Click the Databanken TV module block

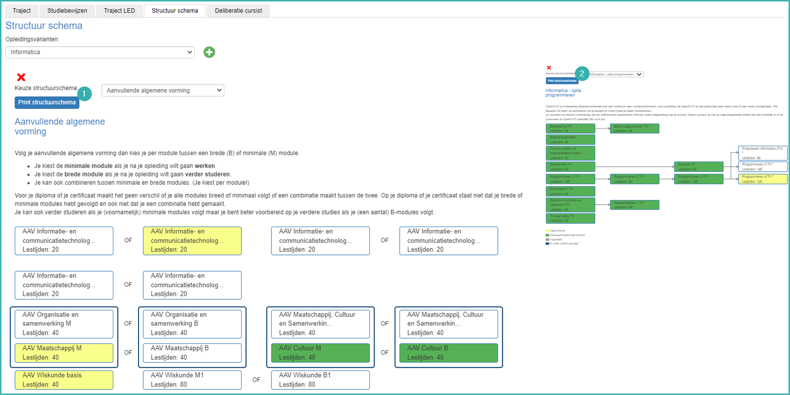tap(570, 167)
